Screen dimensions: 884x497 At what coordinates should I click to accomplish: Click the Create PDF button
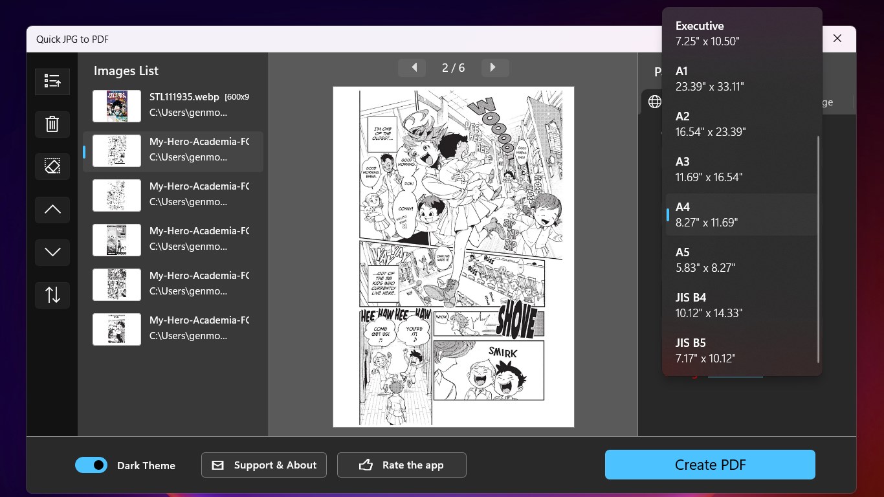709,465
